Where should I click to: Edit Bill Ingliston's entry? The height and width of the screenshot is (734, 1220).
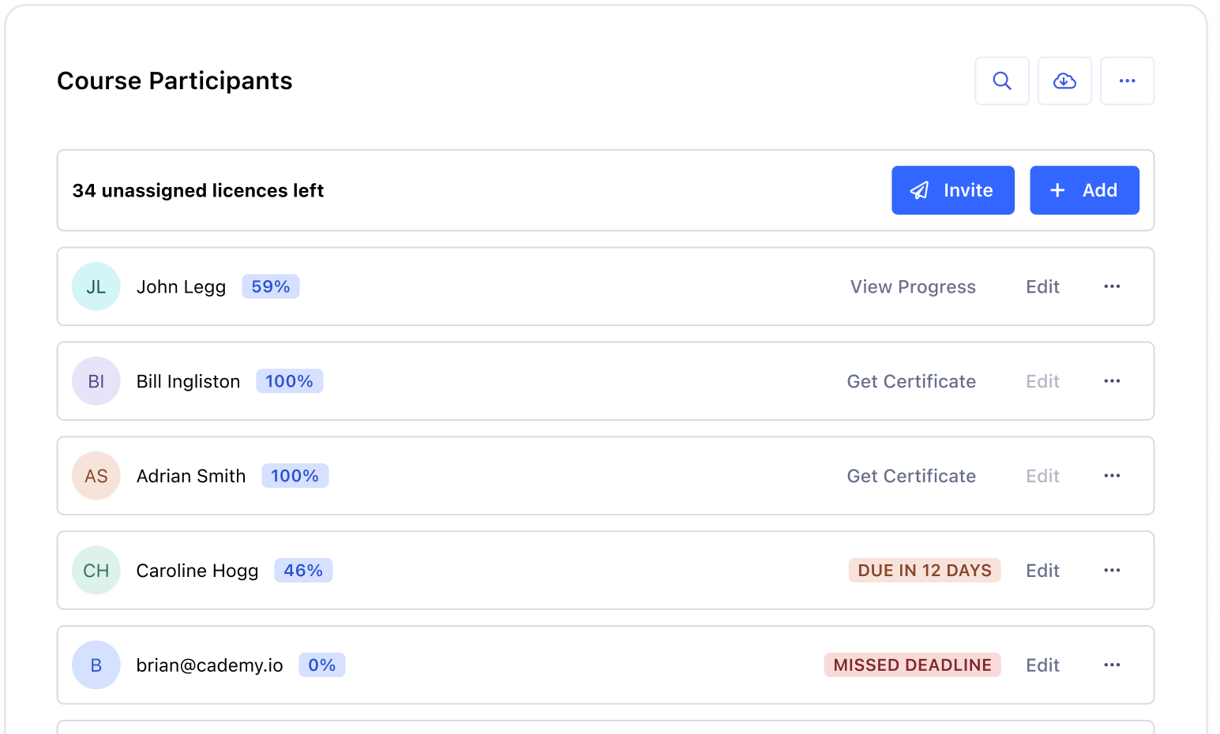click(1042, 381)
